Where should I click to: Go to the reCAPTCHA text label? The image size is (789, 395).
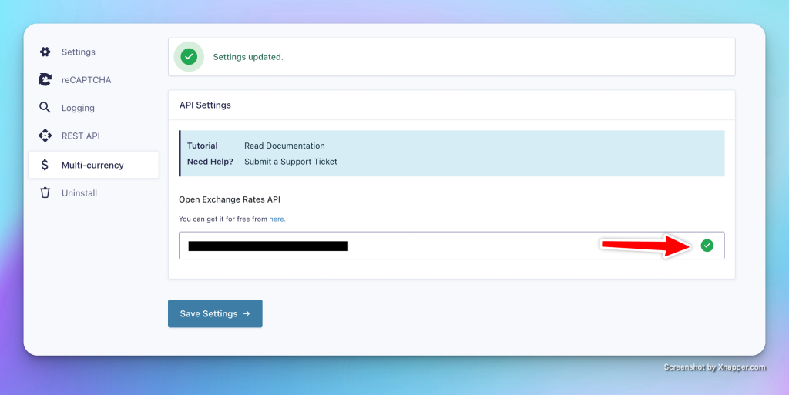86,80
